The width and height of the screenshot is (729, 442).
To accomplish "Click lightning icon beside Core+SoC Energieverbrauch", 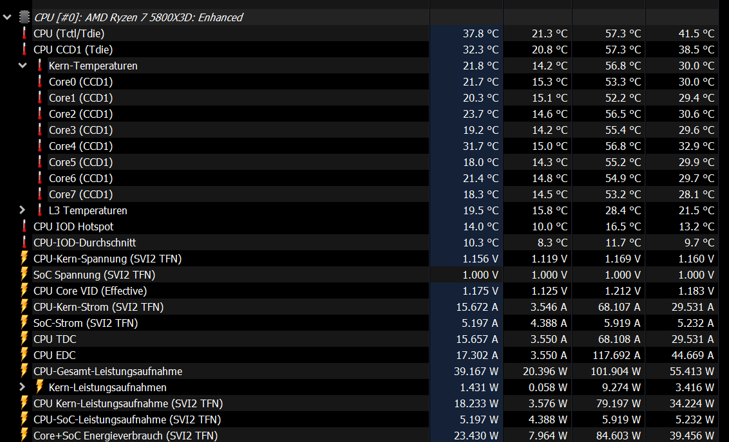I will click(24, 435).
